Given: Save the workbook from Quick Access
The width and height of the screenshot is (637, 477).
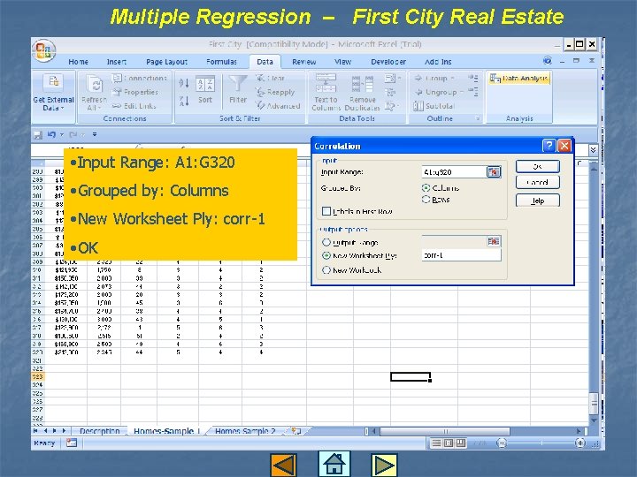Looking at the screenshot, I should pos(38,134).
